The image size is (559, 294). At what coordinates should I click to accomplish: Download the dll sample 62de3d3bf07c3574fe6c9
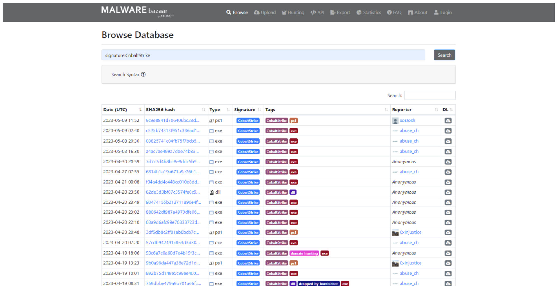coord(448,192)
